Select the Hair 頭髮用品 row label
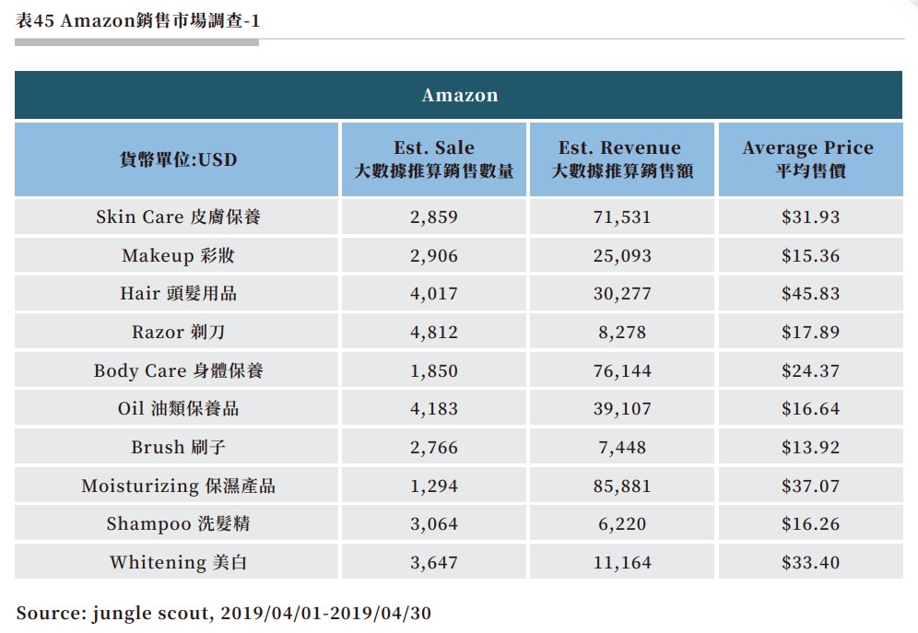This screenshot has width=918, height=633. tap(175, 294)
